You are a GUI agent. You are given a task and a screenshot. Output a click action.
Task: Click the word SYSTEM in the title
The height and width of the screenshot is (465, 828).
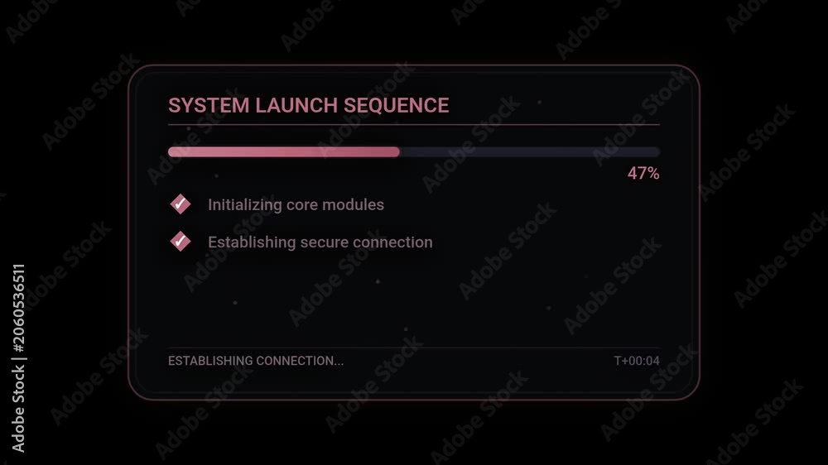(209, 105)
